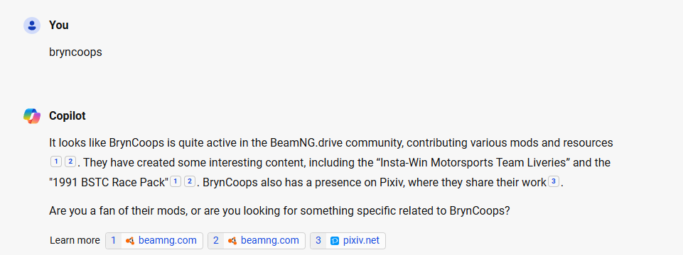
Task: Click the BeamNG favicon in source 2
Action: coord(232,241)
